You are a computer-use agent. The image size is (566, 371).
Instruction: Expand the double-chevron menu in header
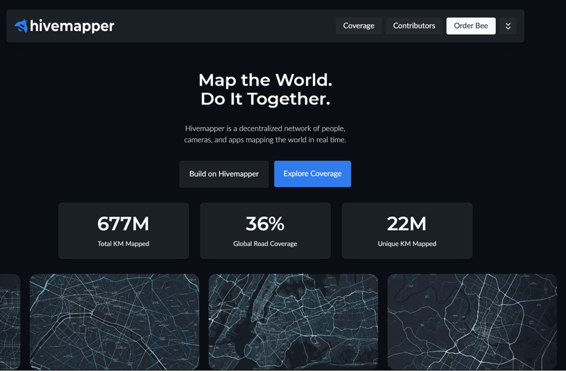click(508, 26)
